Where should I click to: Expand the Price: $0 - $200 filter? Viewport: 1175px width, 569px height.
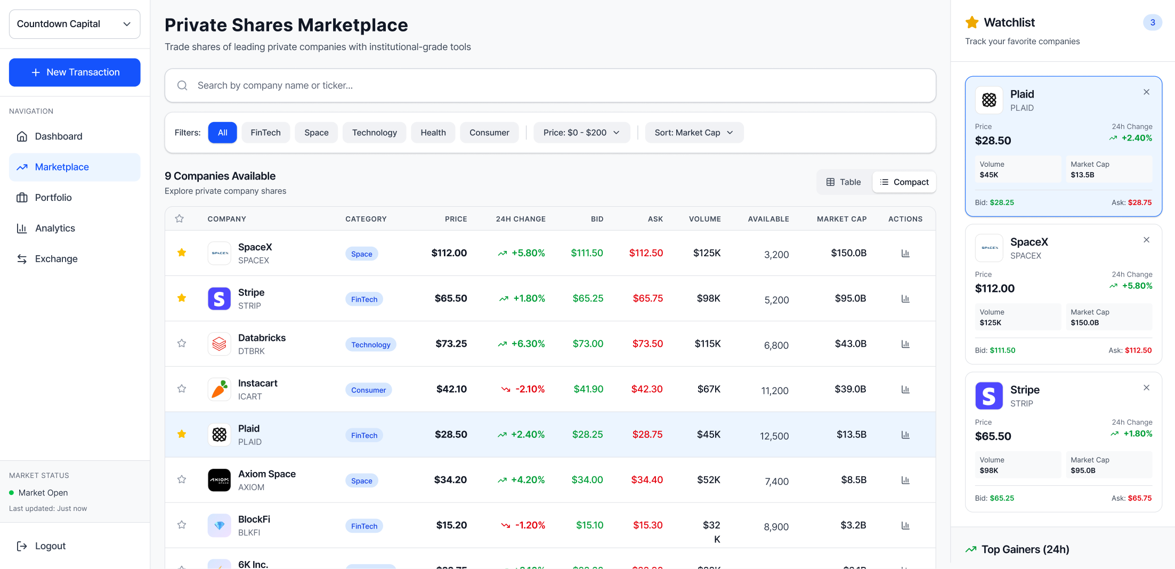581,132
